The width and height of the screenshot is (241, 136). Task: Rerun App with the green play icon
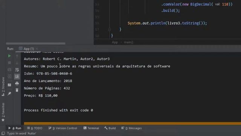coord(9,56)
